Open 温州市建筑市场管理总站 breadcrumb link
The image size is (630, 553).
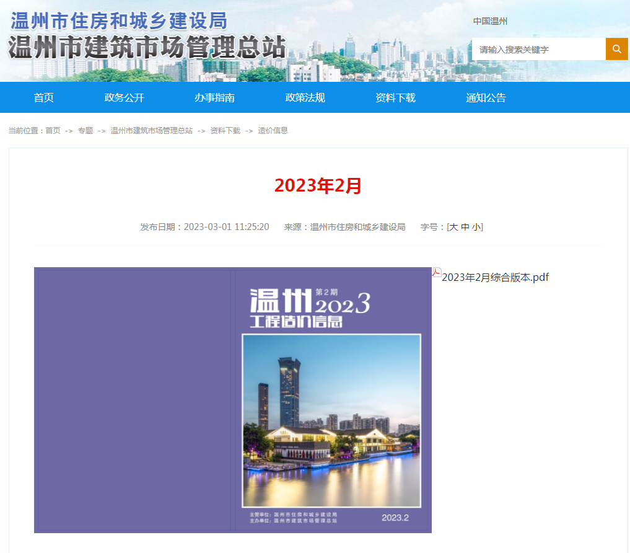click(x=151, y=131)
